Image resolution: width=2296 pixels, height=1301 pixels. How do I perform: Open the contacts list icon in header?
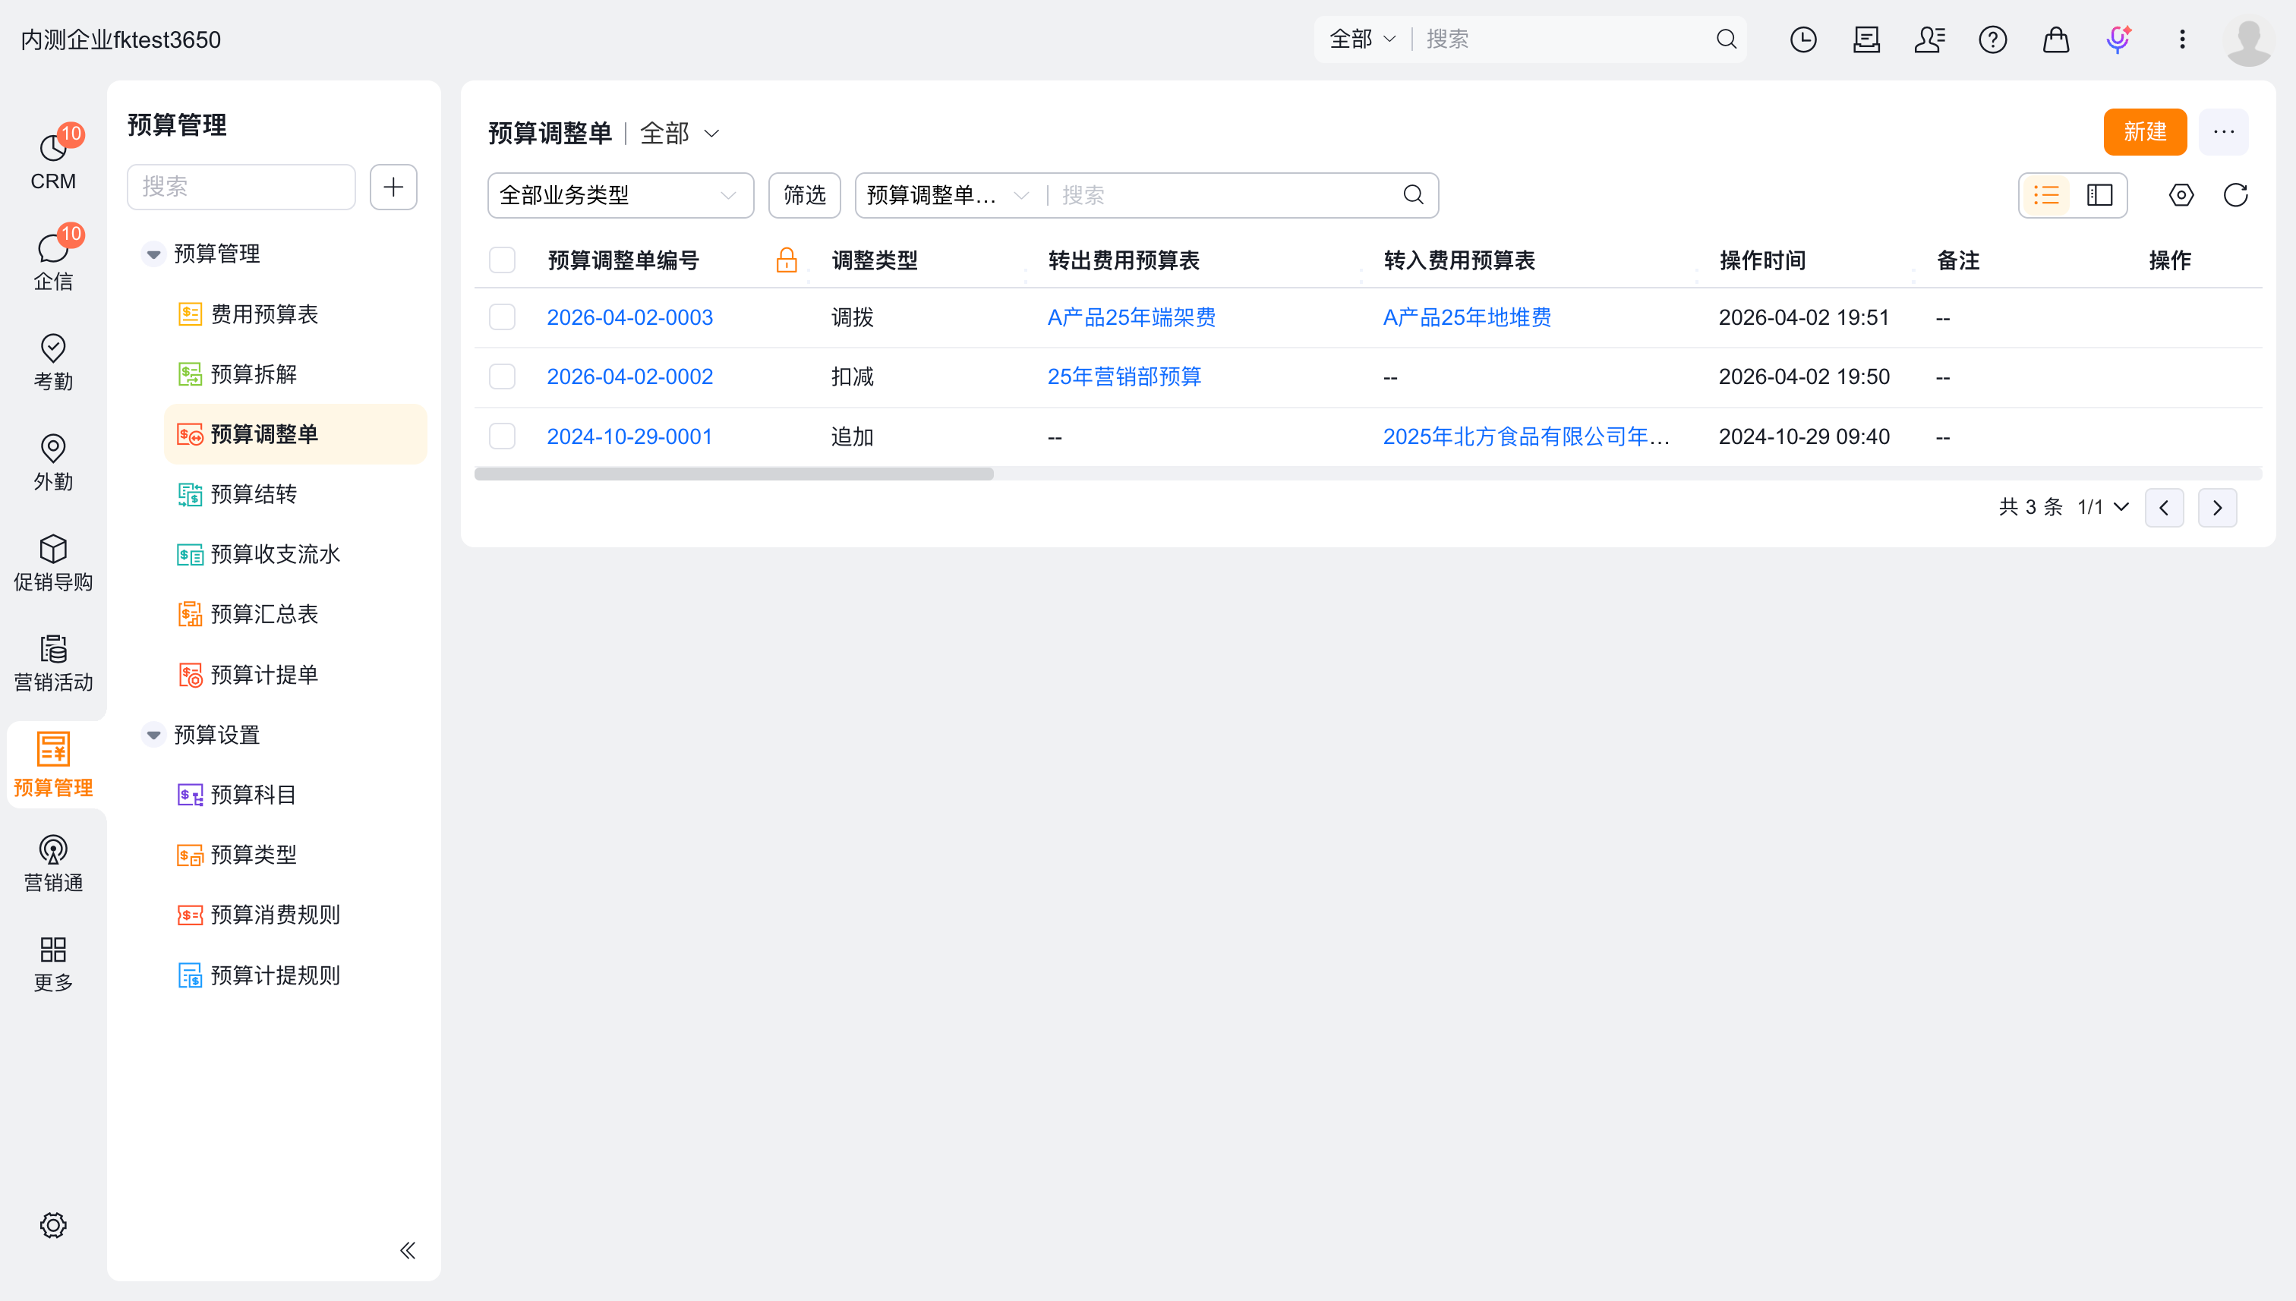[x=1929, y=39]
